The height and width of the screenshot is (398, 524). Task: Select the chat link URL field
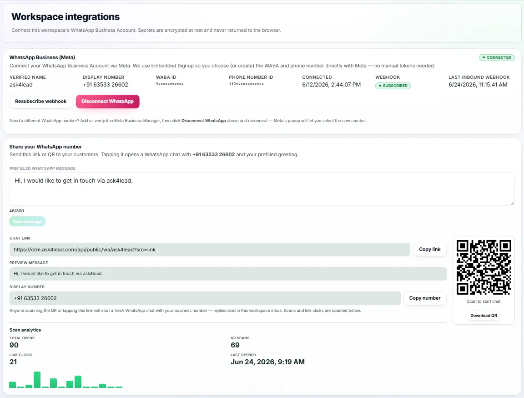point(210,250)
